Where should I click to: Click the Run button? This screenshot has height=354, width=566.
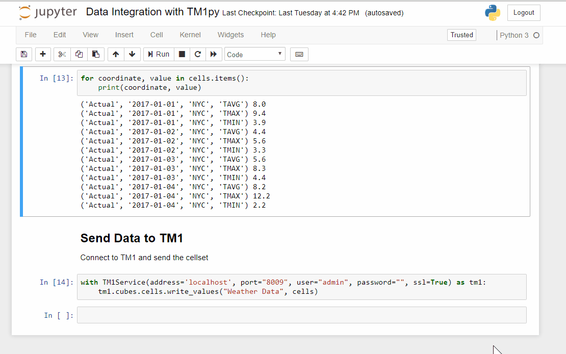(159, 54)
